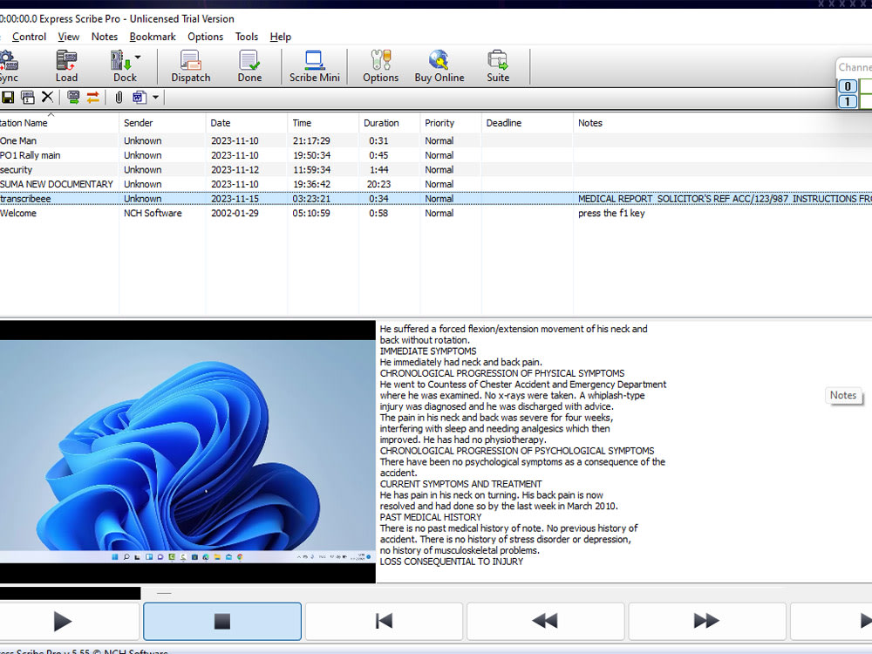The height and width of the screenshot is (654, 872).
Task: Select the SUMA NEW DOCUMENTARY dictation
Action: [x=436, y=184]
